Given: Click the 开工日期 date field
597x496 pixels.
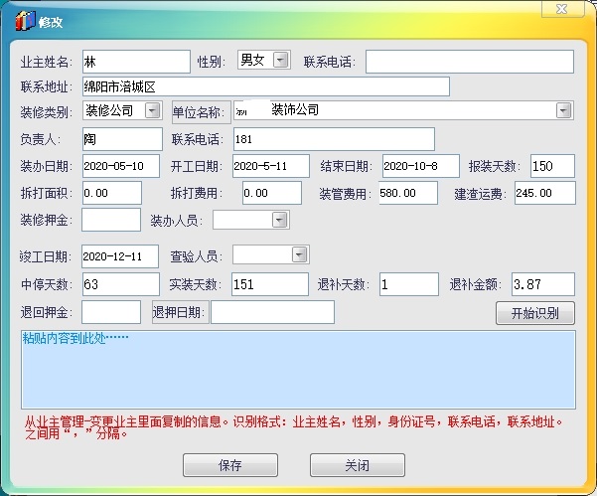Looking at the screenshot, I should [272, 165].
